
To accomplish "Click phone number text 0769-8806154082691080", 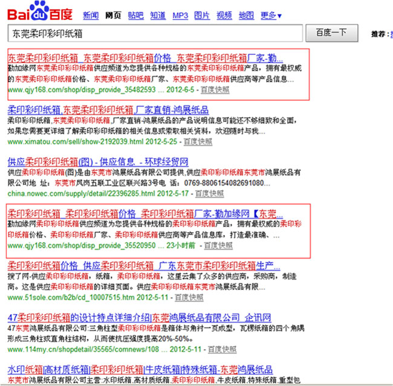I will (224, 183).
